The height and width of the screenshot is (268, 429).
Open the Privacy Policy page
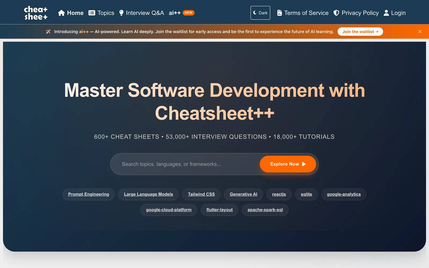356,13
